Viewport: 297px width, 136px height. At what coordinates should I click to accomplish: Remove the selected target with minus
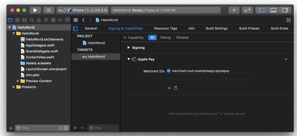coord(82,128)
